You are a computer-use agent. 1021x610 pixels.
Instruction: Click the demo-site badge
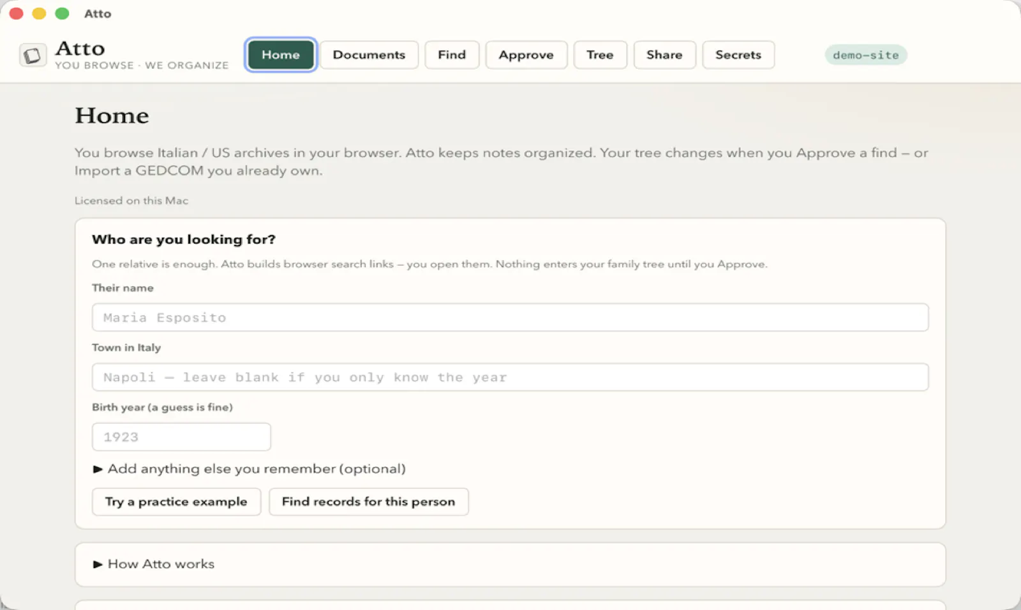(x=866, y=55)
